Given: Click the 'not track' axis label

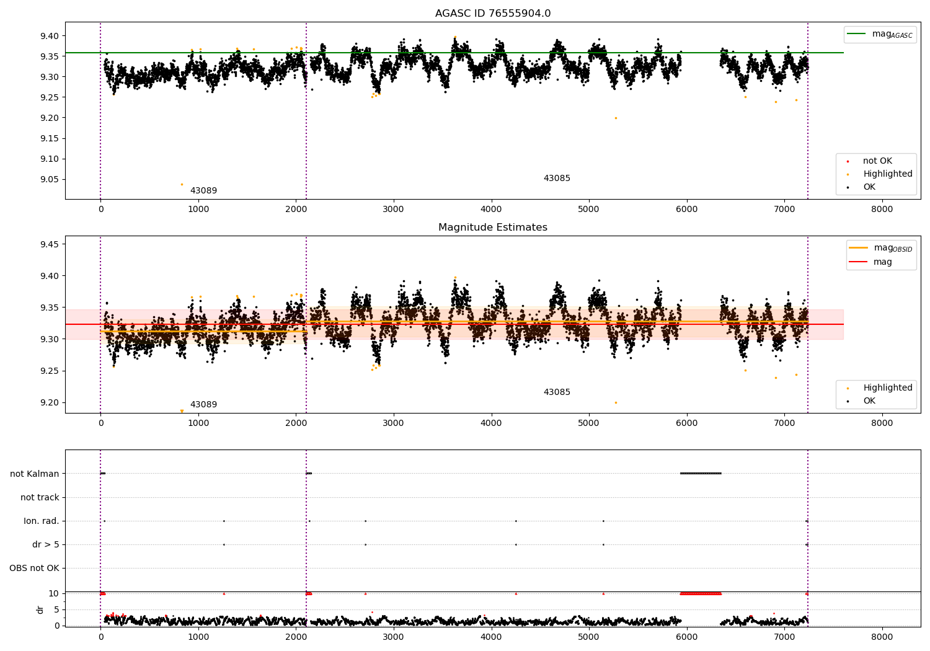Looking at the screenshot, I should pyautogui.click(x=40, y=498).
